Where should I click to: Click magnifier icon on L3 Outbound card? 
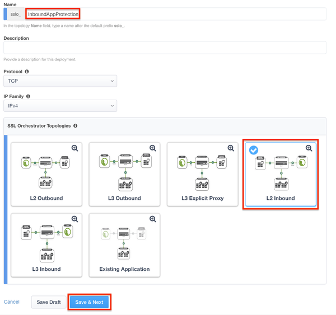(152, 148)
